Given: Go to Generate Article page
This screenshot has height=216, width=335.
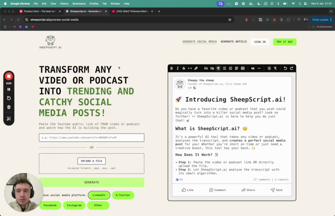Looking at the screenshot, I should (x=234, y=42).
